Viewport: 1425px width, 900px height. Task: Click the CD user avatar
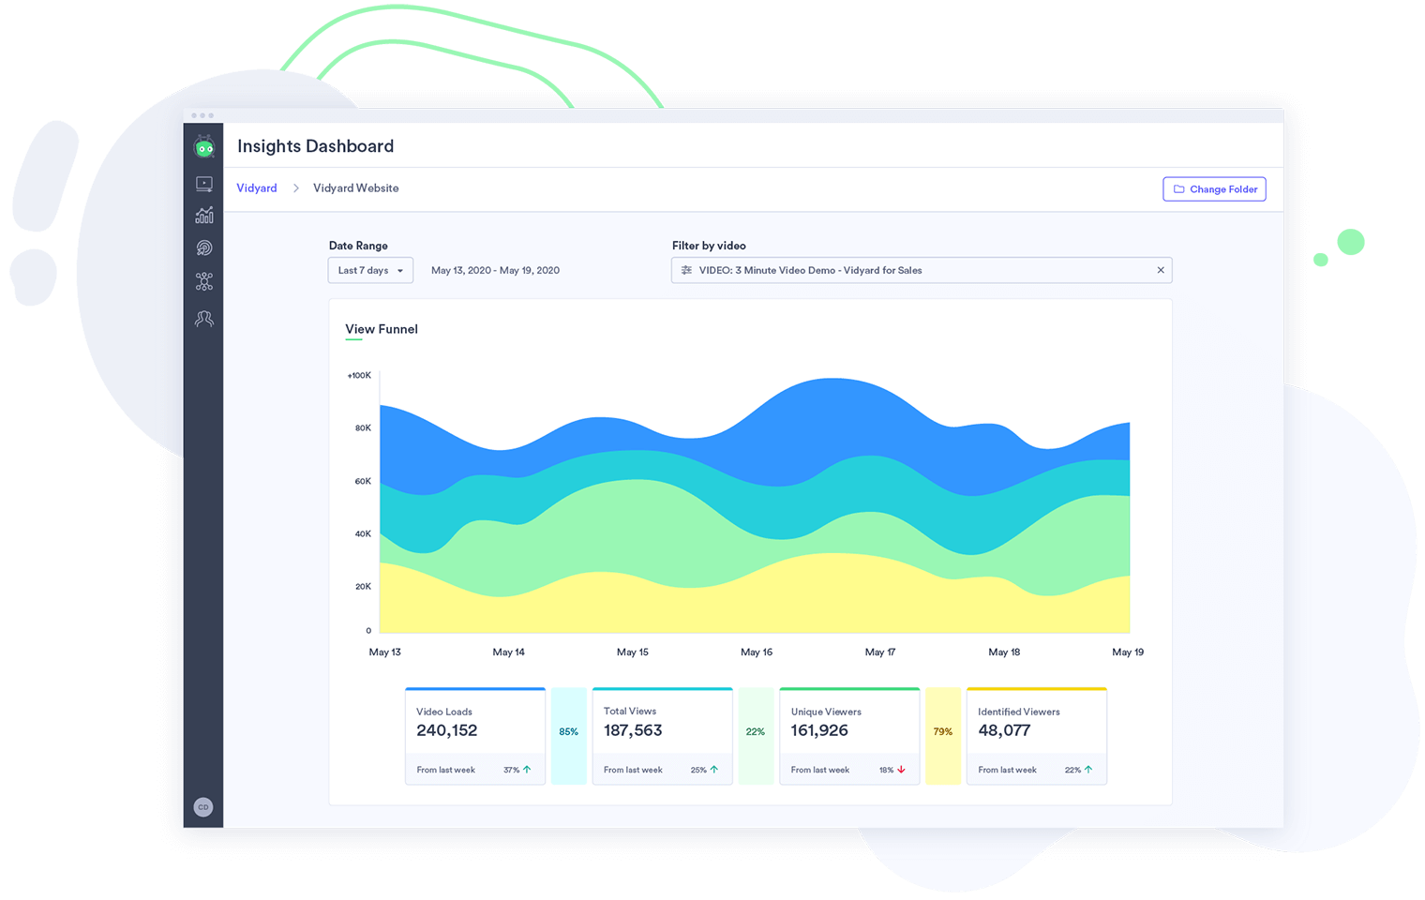pos(203,807)
